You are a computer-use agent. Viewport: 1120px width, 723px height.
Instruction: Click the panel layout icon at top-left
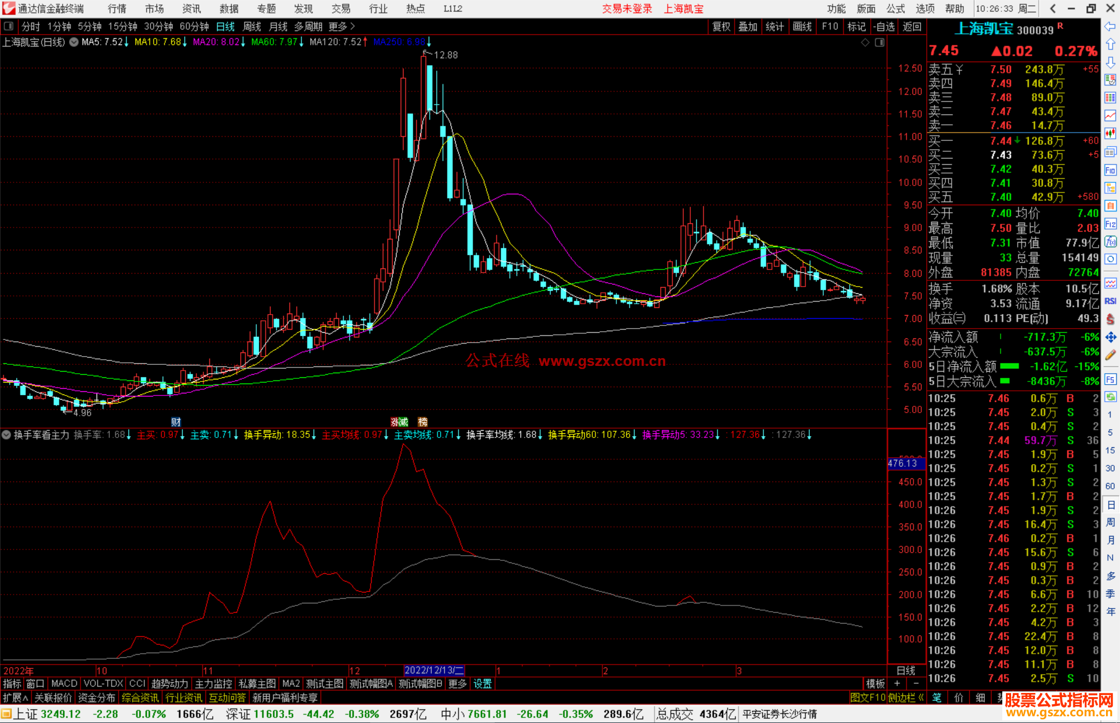(8, 26)
